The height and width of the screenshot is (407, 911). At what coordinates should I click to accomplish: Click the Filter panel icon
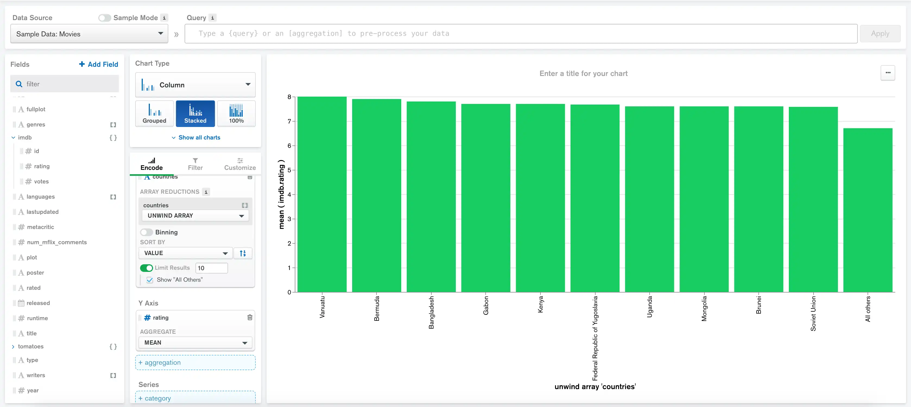[x=195, y=163]
